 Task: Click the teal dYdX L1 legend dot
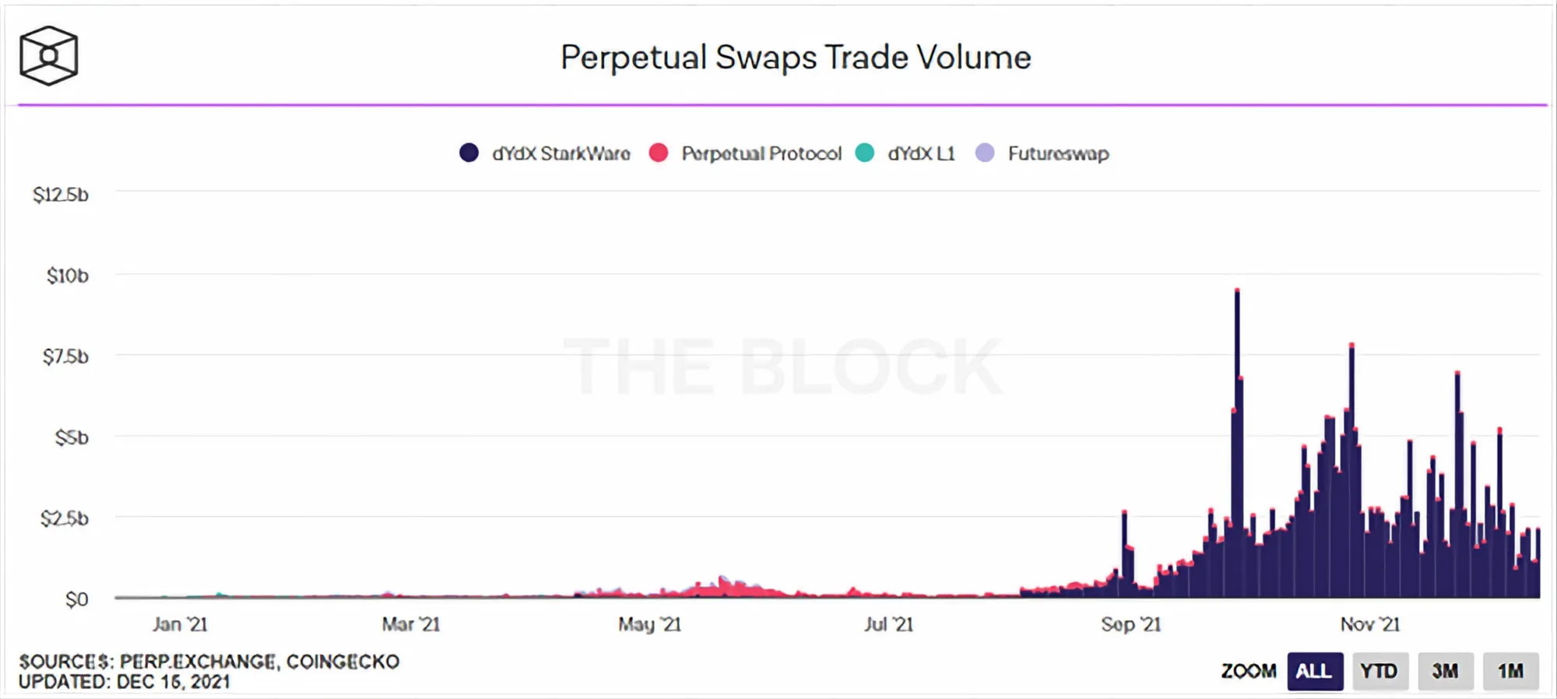864,153
